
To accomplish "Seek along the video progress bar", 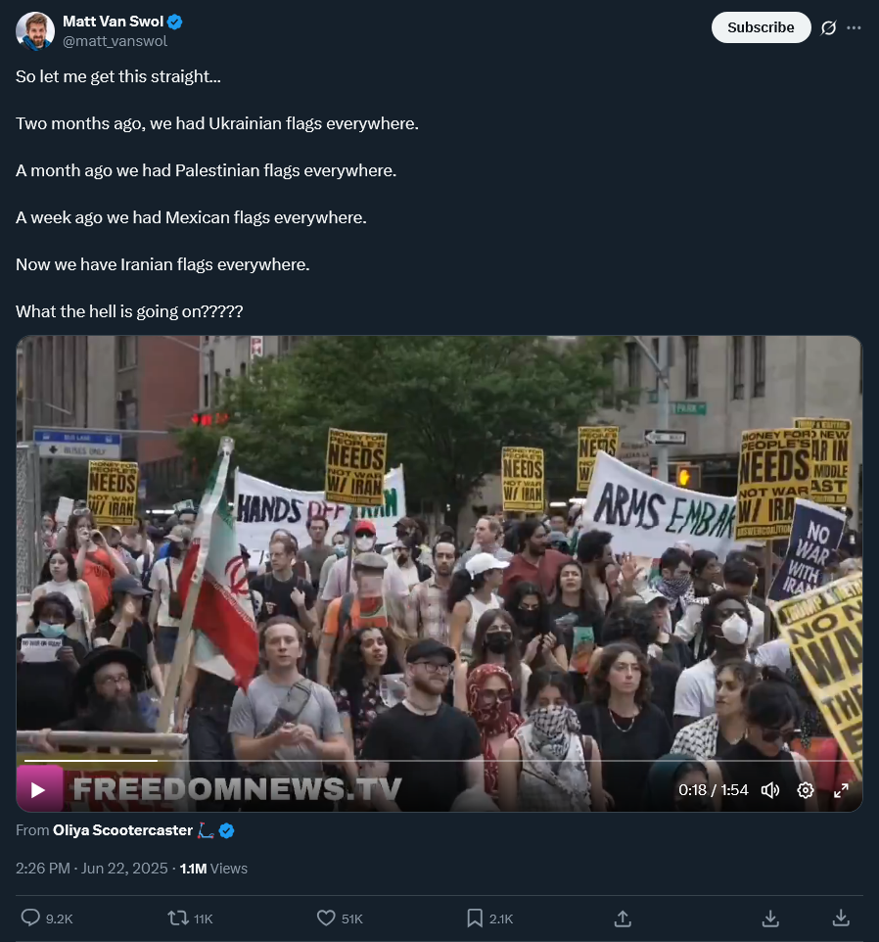I will (439, 761).
